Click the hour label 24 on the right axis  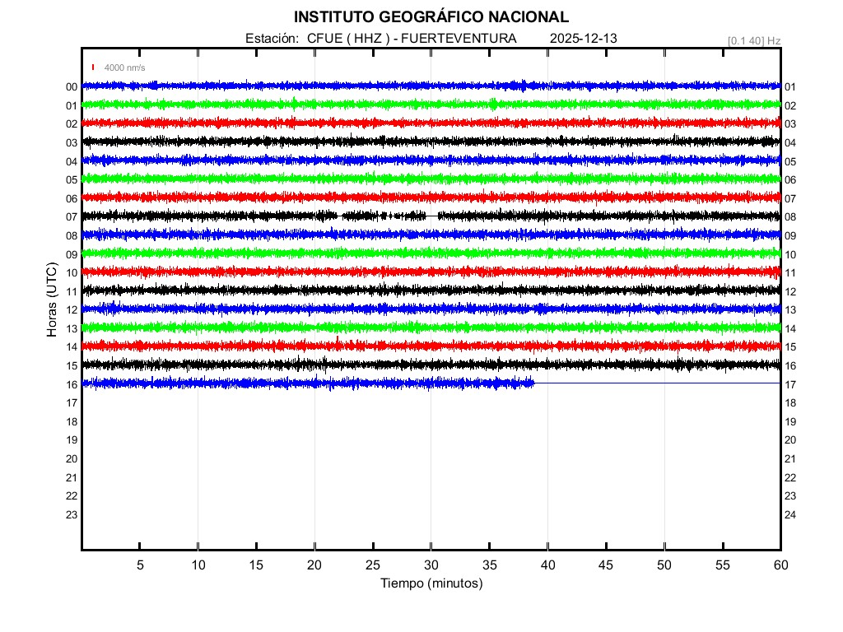pyautogui.click(x=790, y=515)
